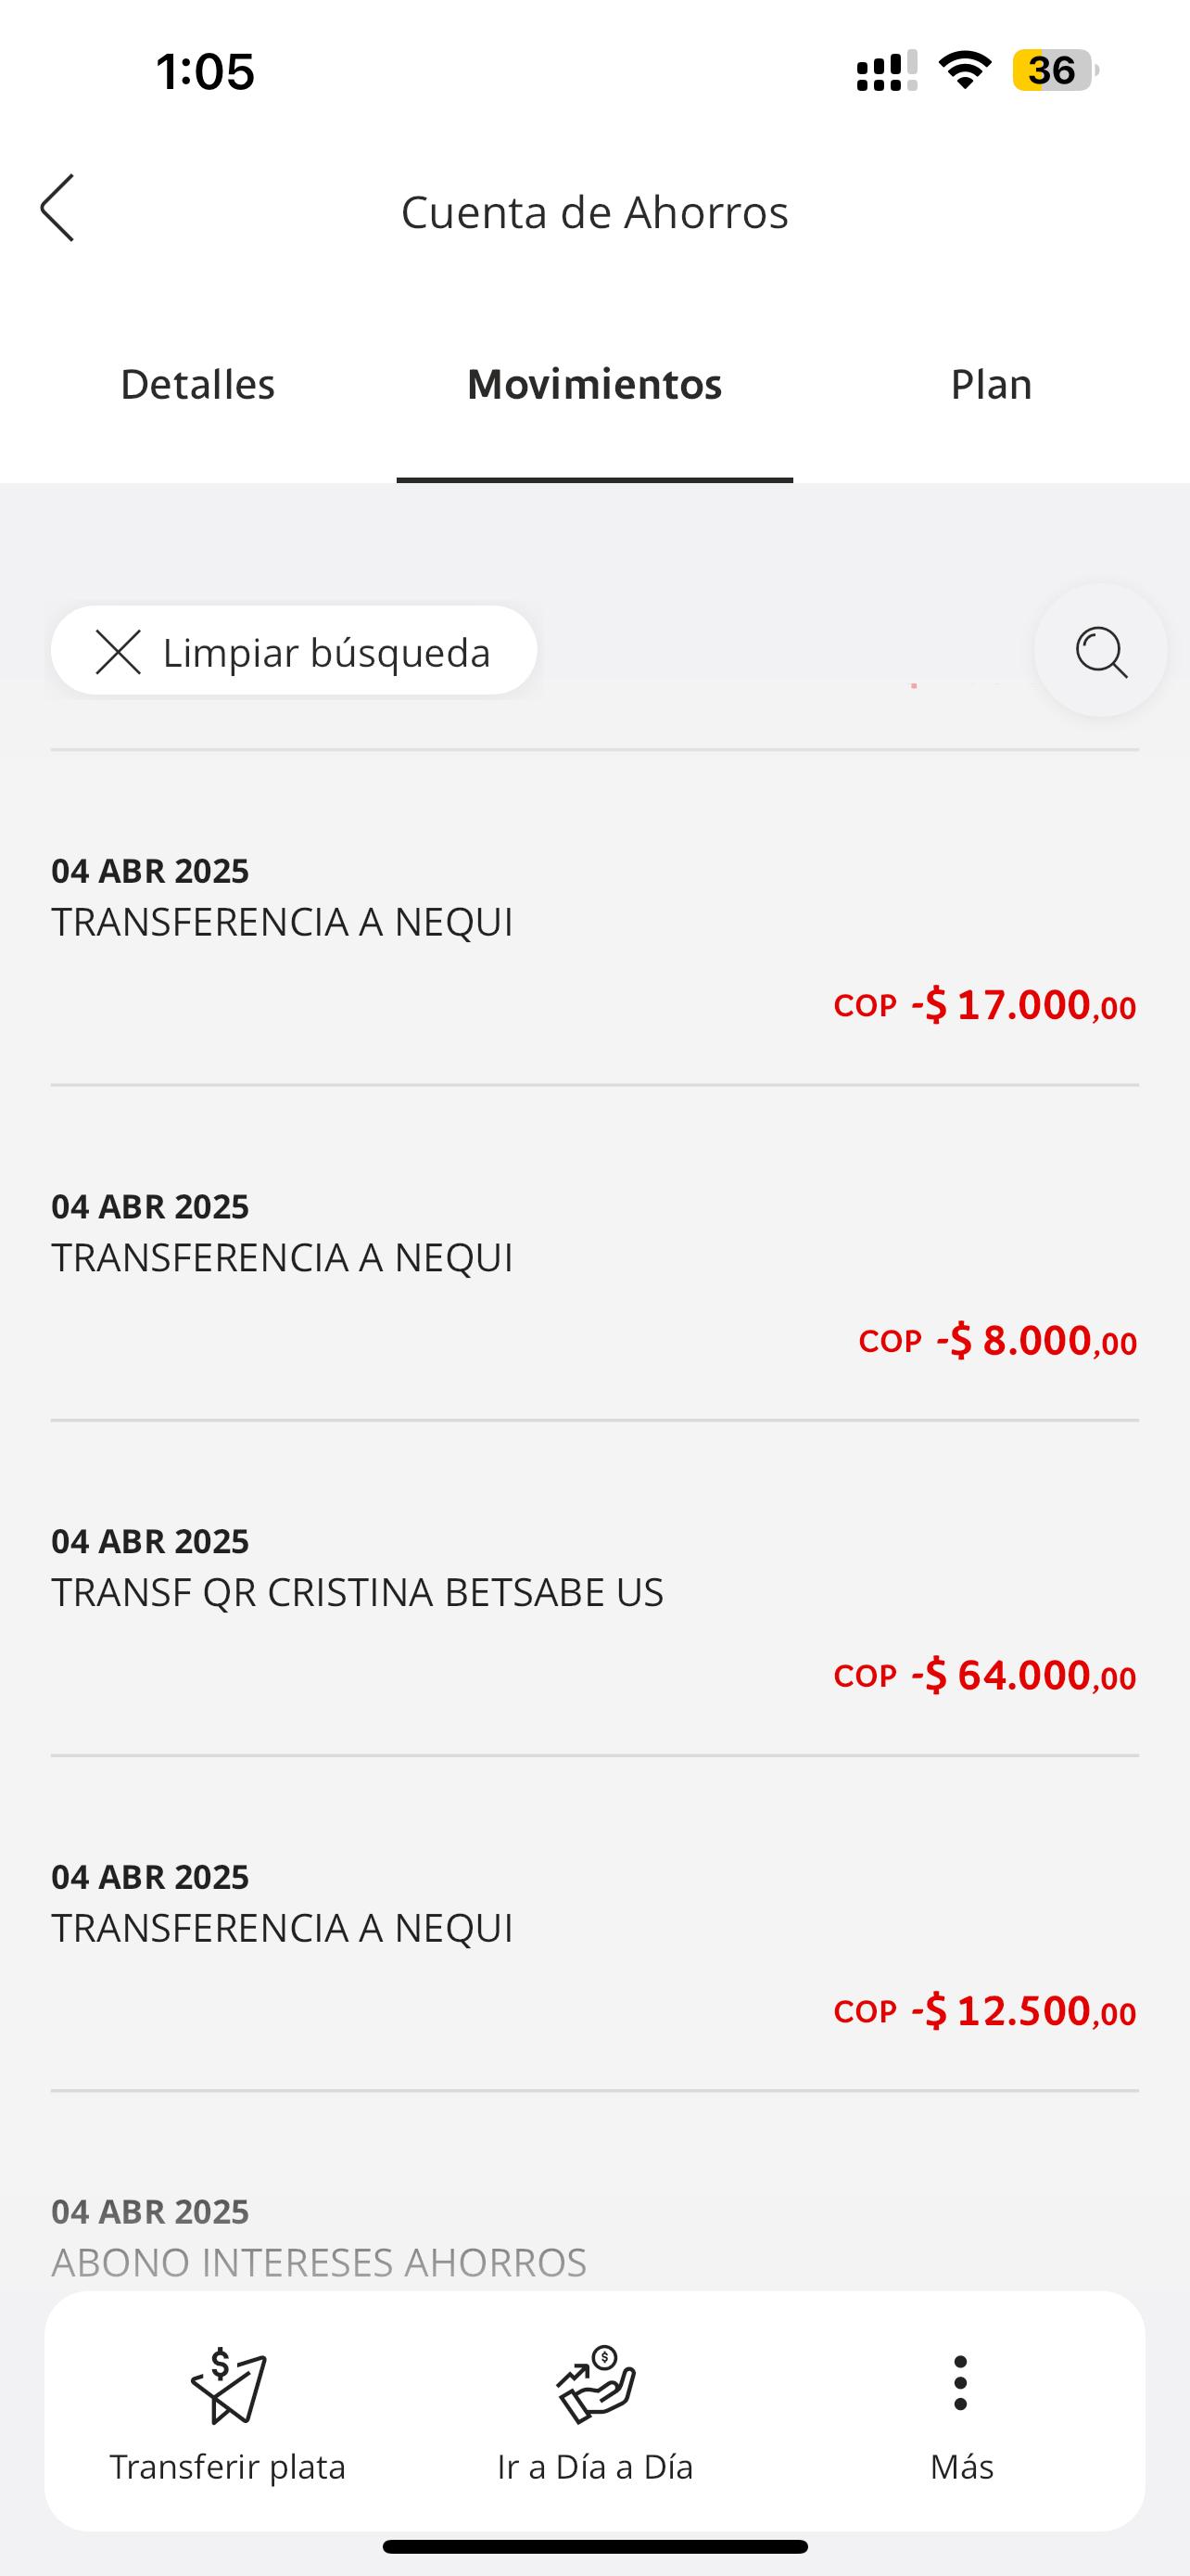Tap the Wi-Fi status icon
This screenshot has width=1190, height=2576.
point(964,70)
